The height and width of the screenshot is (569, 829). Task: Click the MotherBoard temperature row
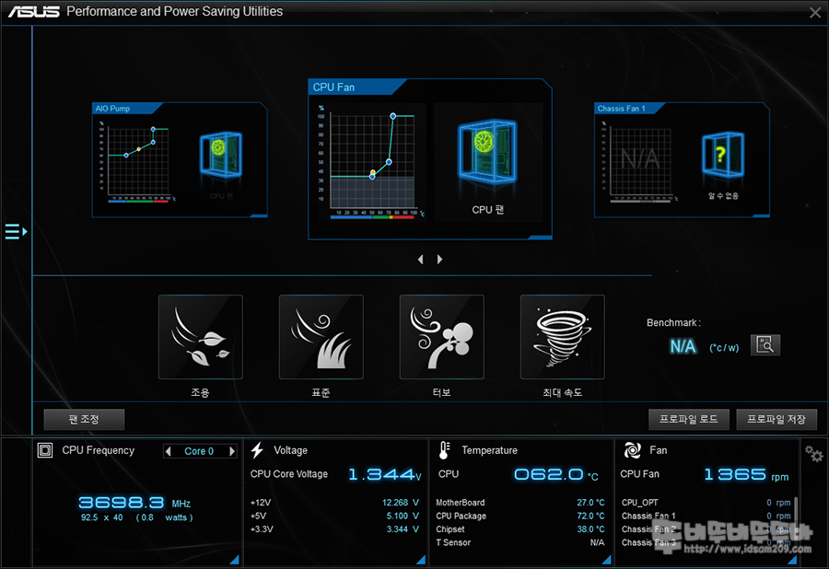click(520, 503)
